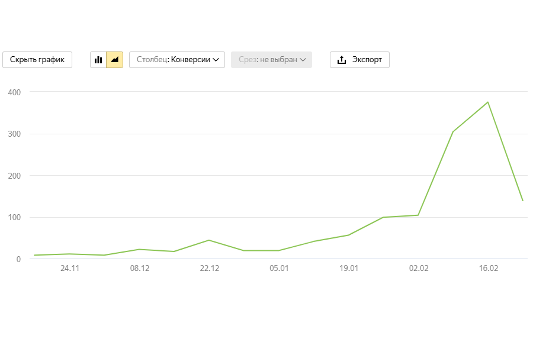Click the line point above the 02.02 label
Viewport: 533px width, 355px height.
click(419, 215)
